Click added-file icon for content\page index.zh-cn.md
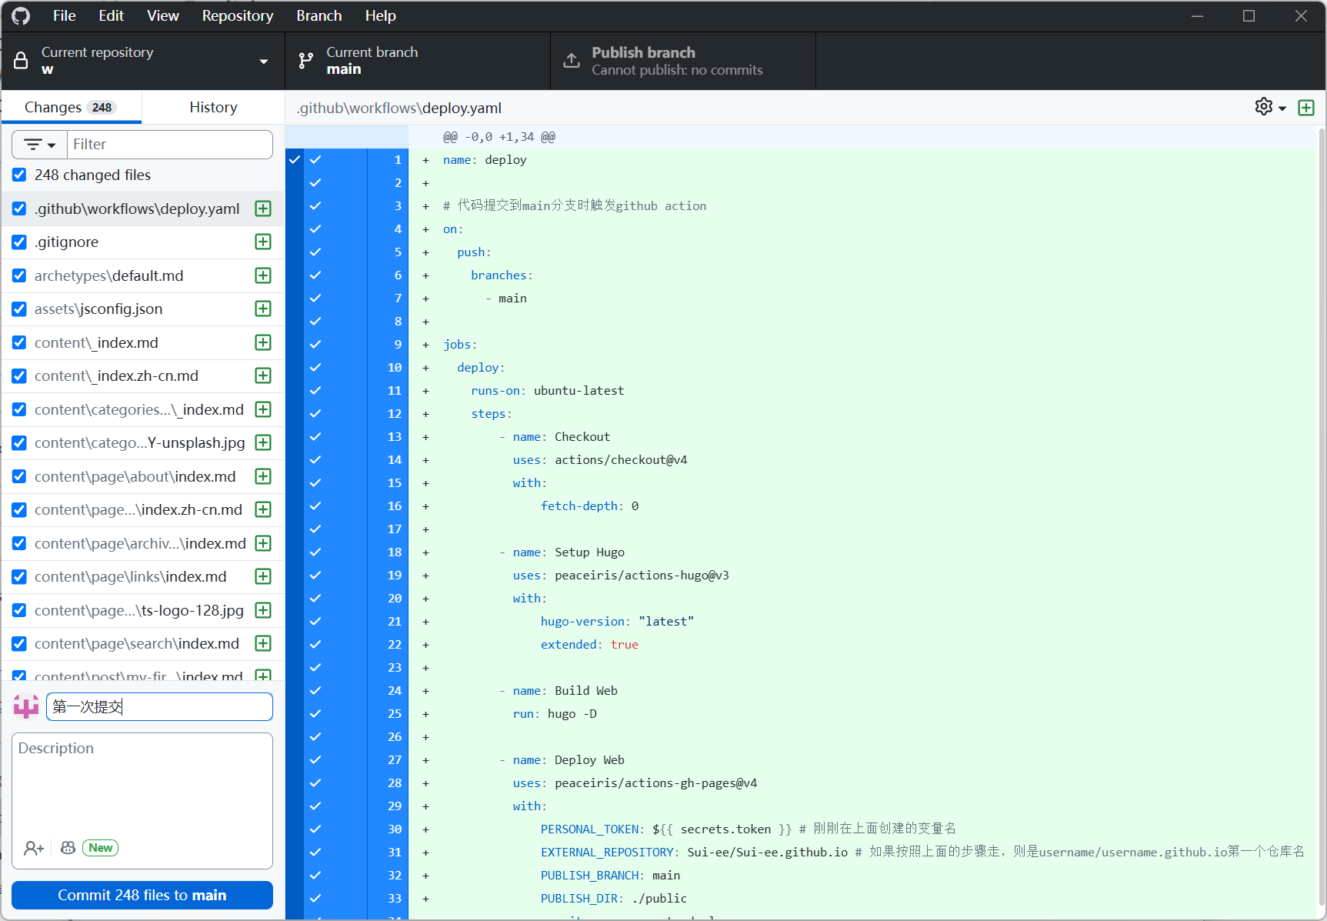The image size is (1327, 921). (x=263, y=510)
